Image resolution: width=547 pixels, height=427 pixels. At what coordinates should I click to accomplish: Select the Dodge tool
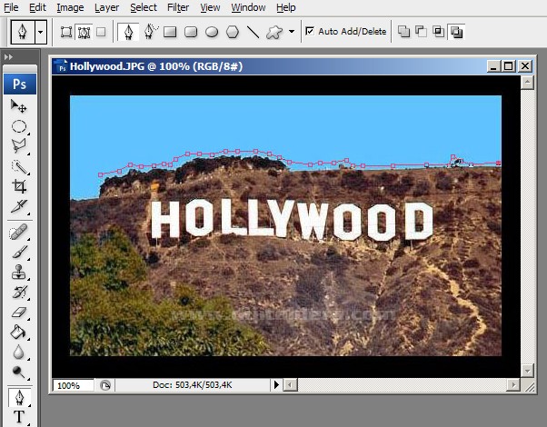click(x=18, y=372)
